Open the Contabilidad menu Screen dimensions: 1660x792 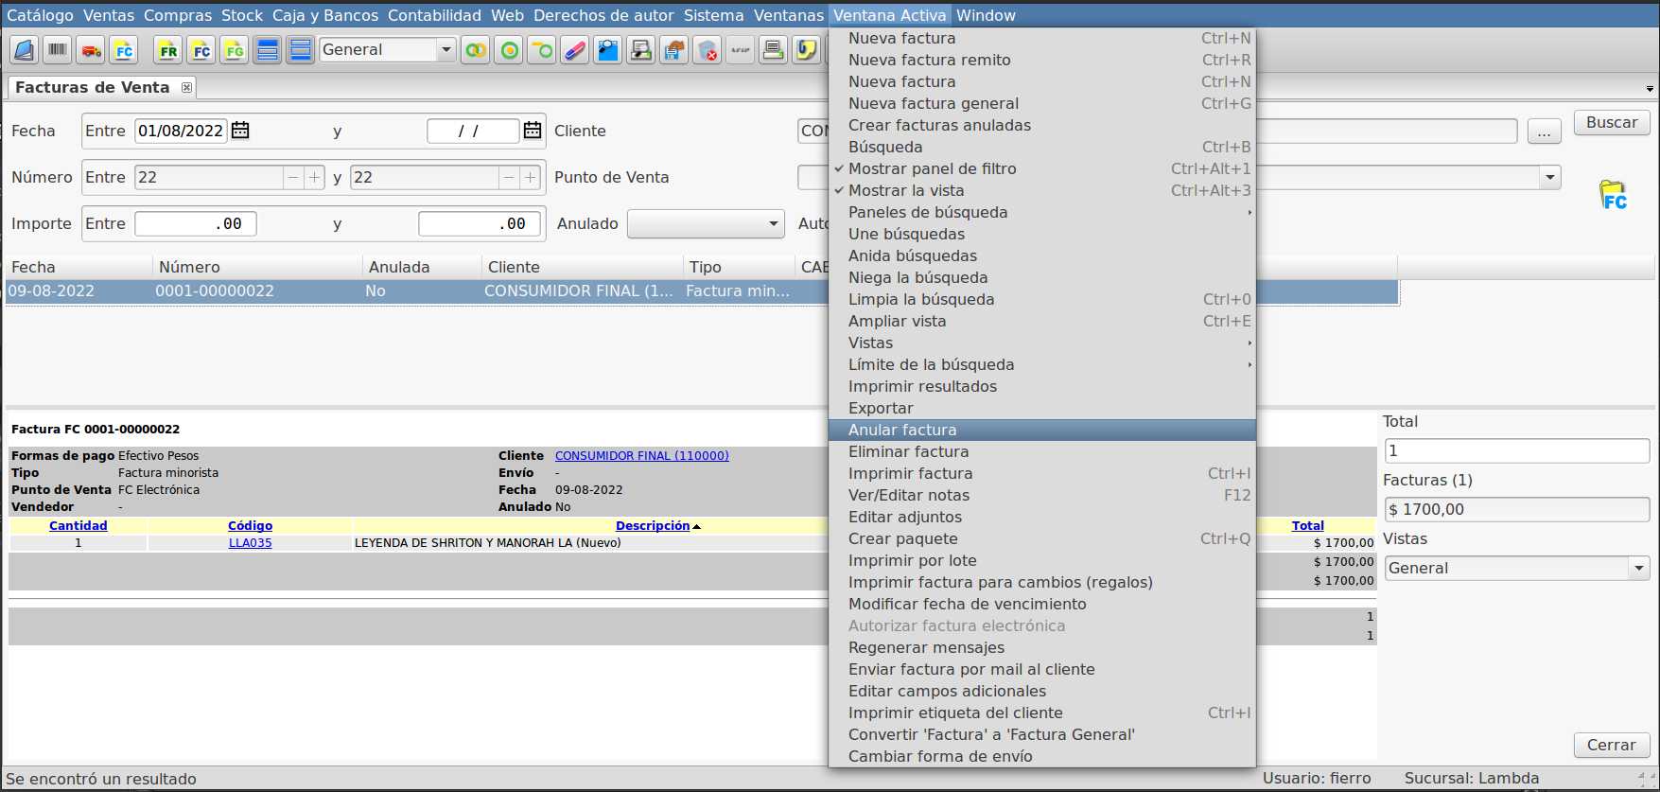(x=434, y=15)
